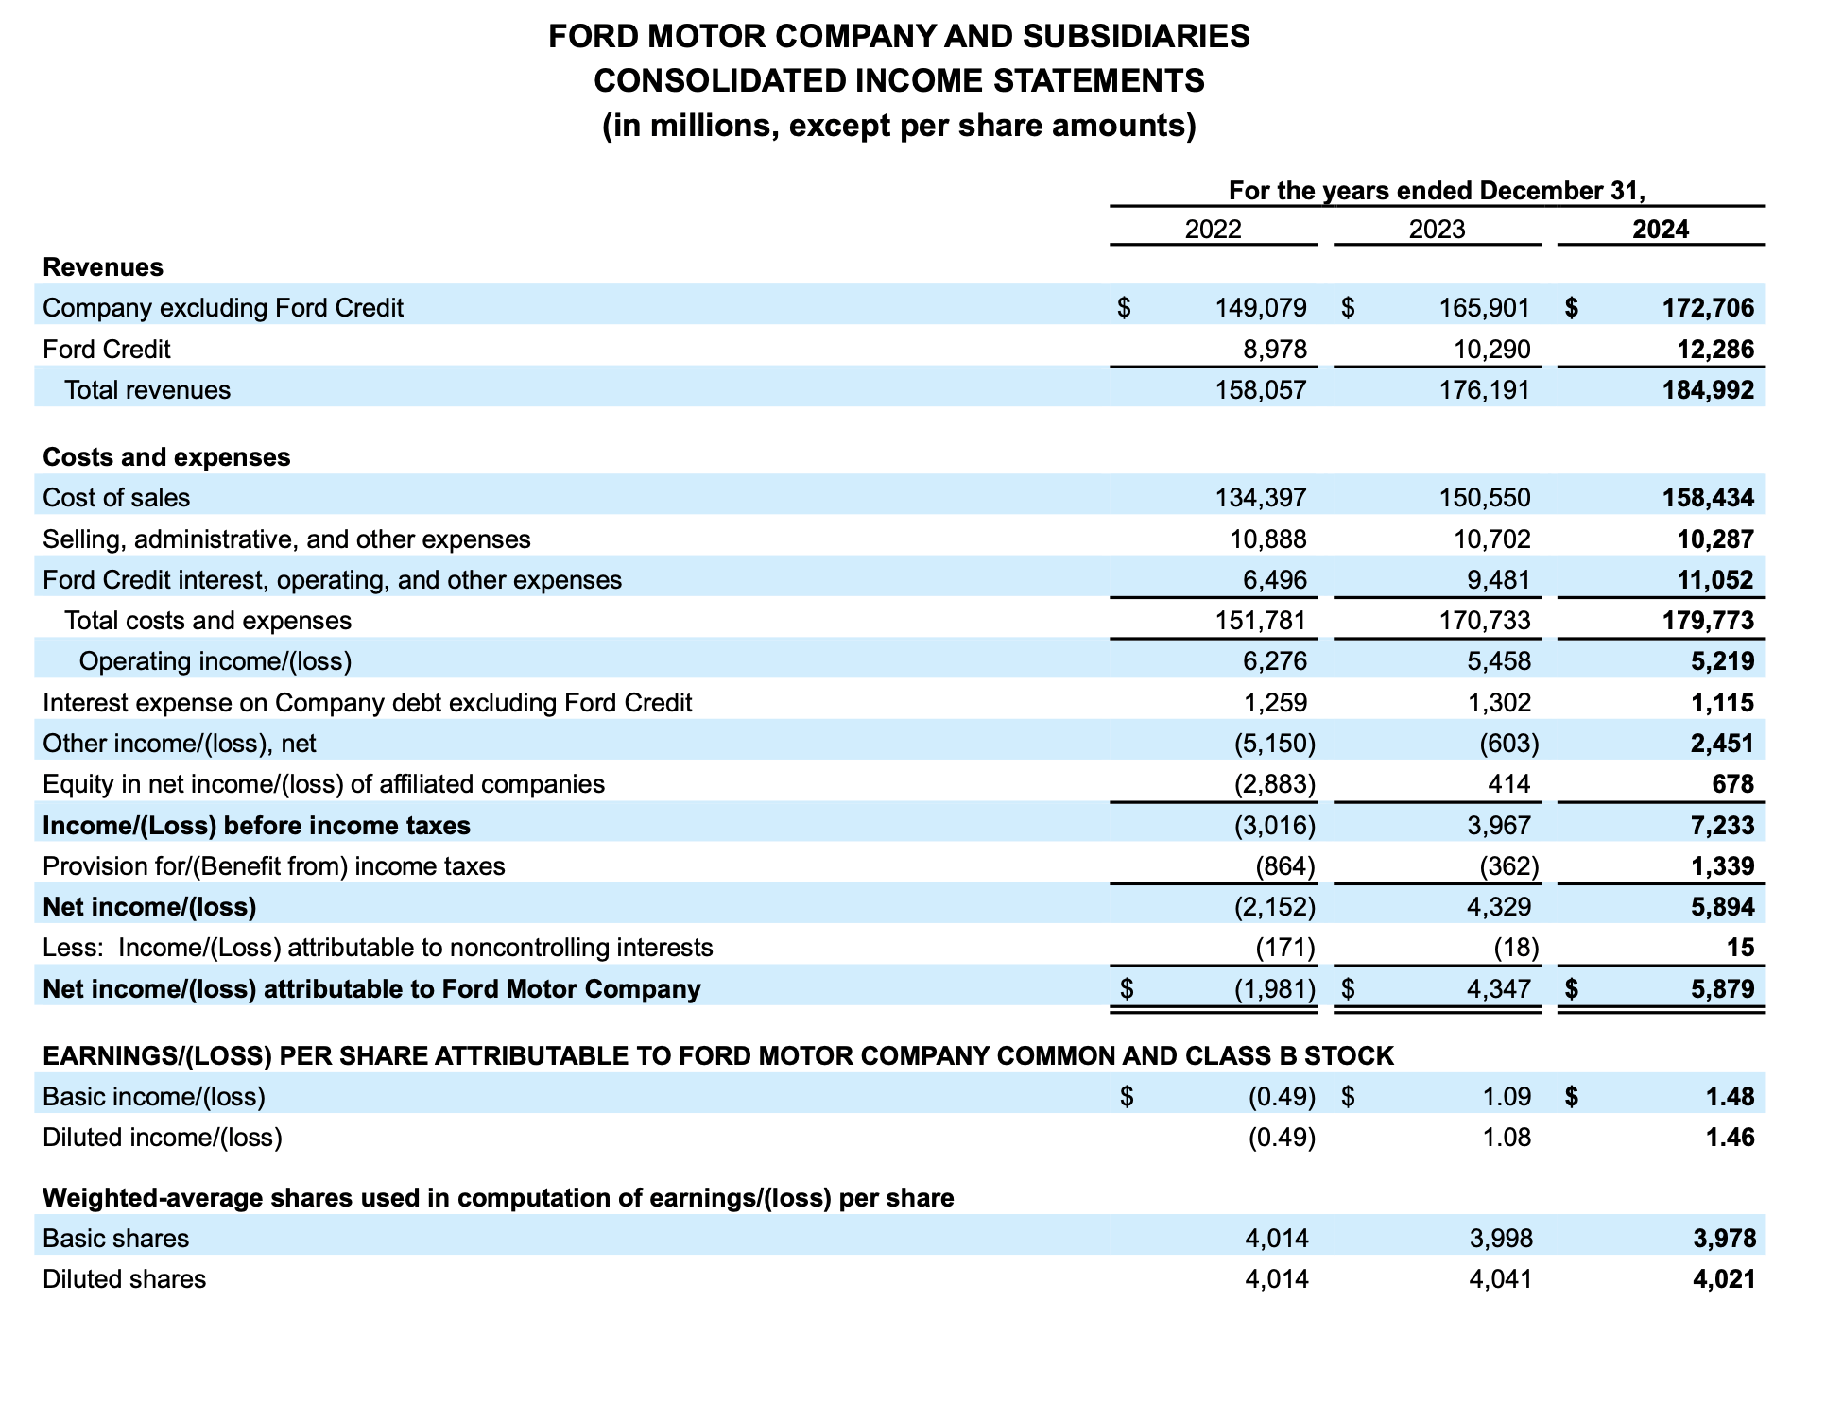Select the Revenues section heading

(103, 267)
